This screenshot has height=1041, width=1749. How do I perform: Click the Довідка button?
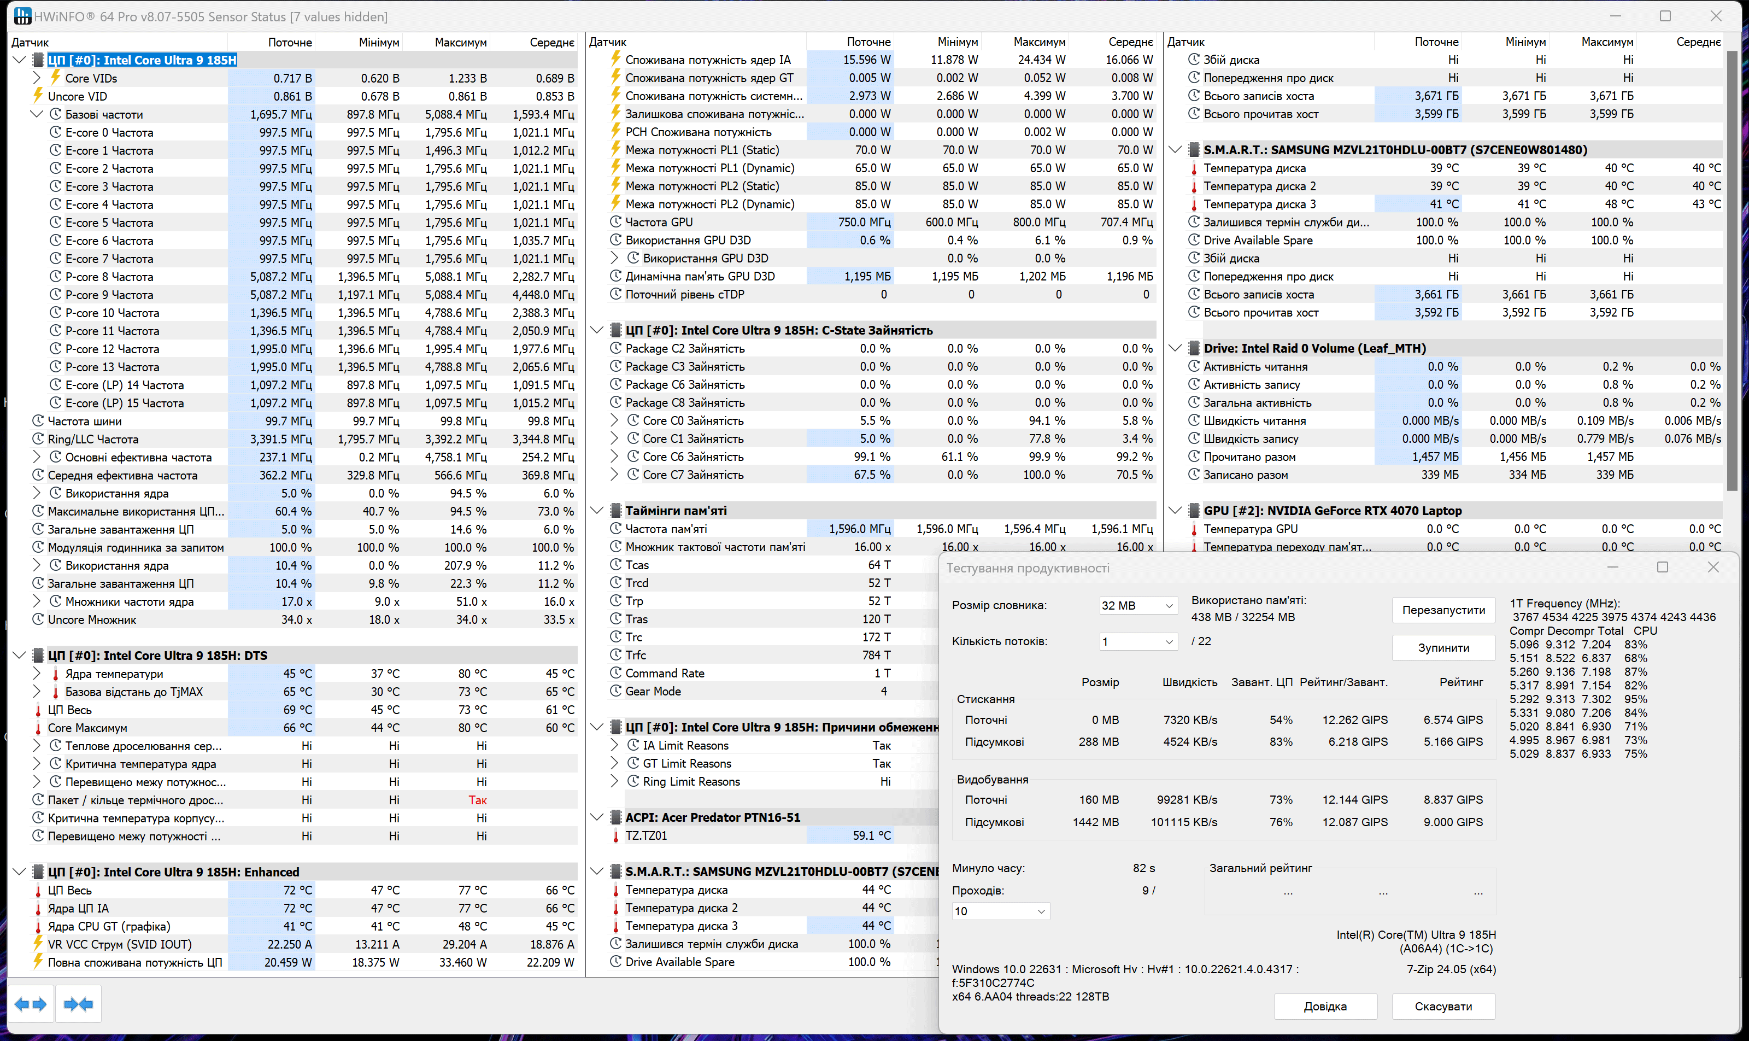pos(1325,1006)
